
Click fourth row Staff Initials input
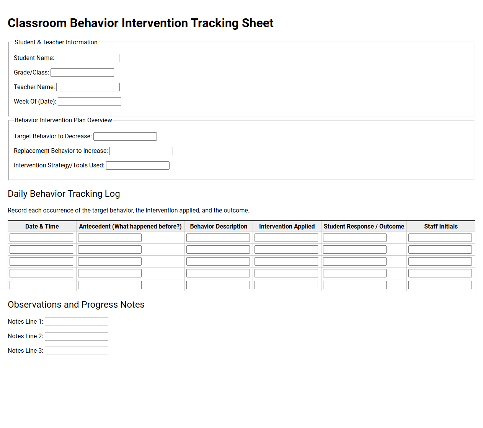tap(440, 273)
